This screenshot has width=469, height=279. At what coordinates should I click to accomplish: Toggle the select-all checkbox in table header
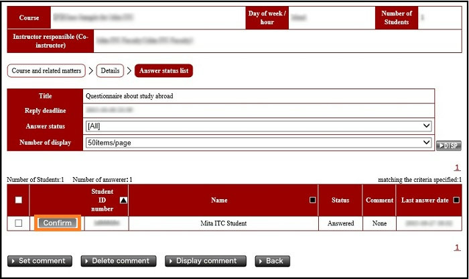click(x=18, y=200)
